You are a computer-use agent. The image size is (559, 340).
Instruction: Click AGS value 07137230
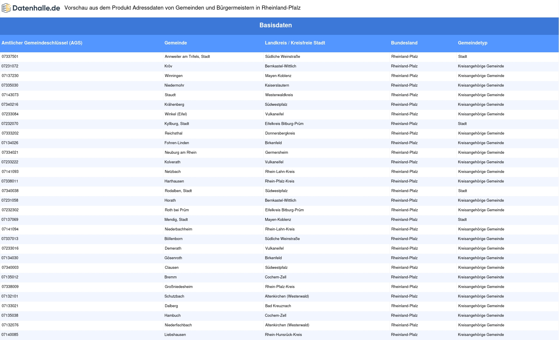[x=10, y=76]
